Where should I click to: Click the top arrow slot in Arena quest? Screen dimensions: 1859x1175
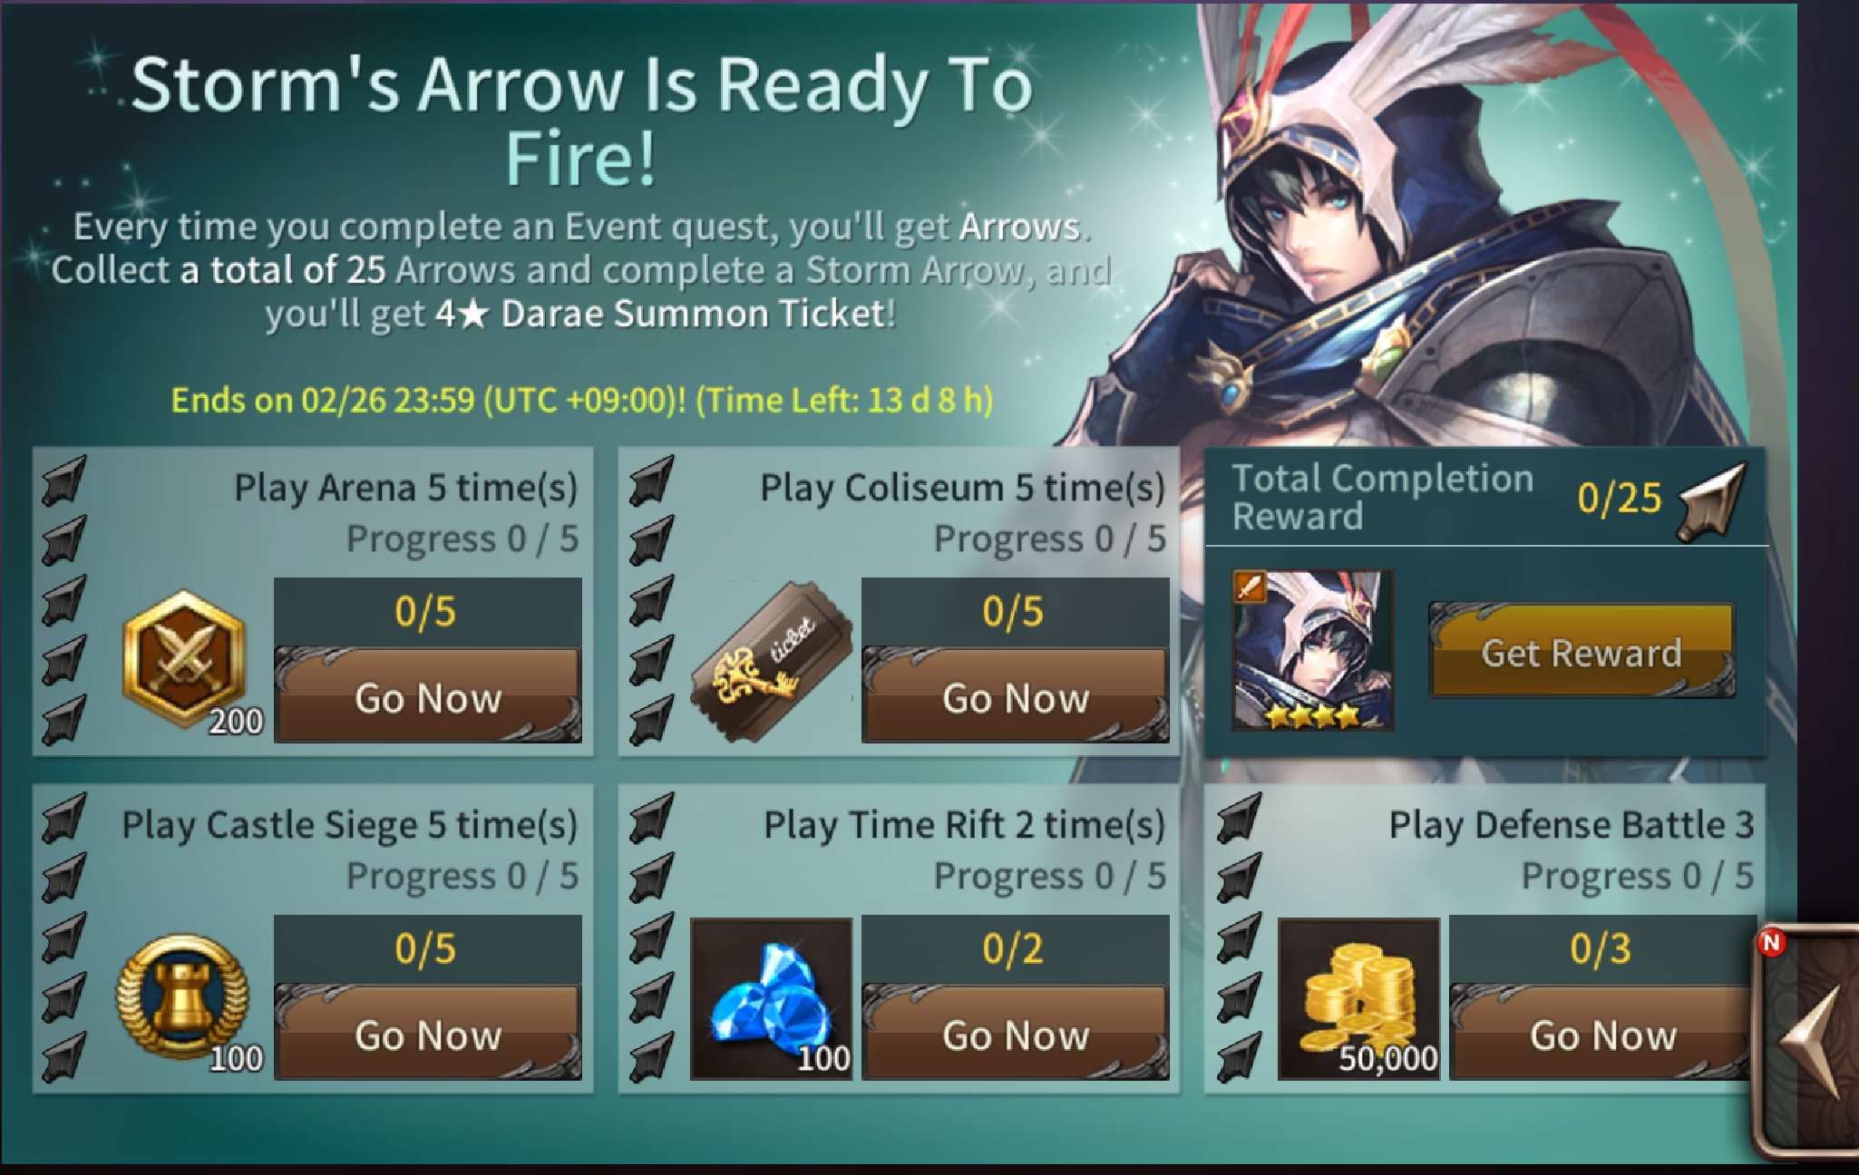click(x=63, y=481)
